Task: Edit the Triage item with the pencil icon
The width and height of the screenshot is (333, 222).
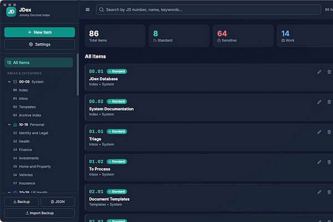Action: tap(319, 132)
